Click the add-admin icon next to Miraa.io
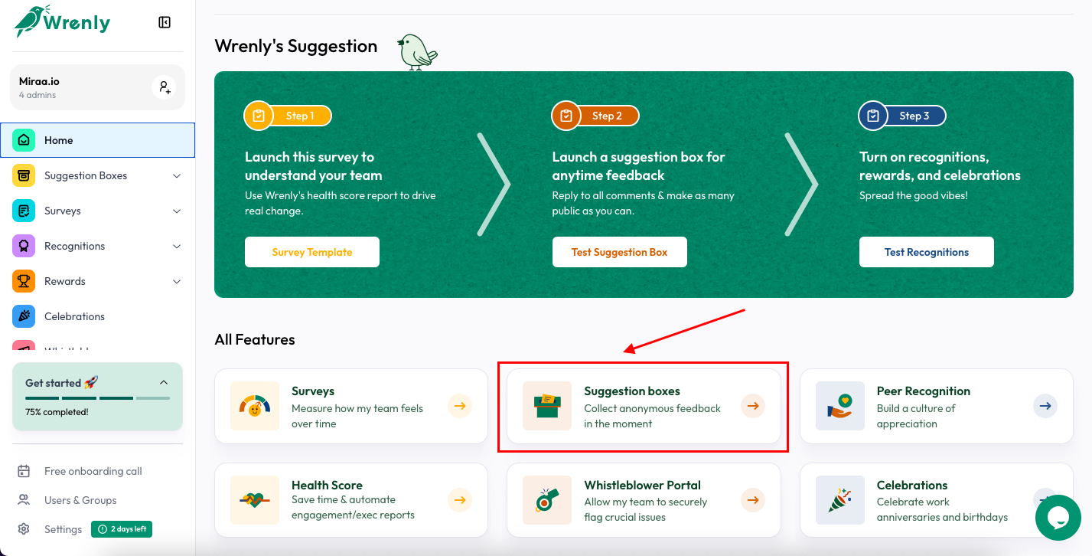The height and width of the screenshot is (556, 1092). pyautogui.click(x=164, y=87)
